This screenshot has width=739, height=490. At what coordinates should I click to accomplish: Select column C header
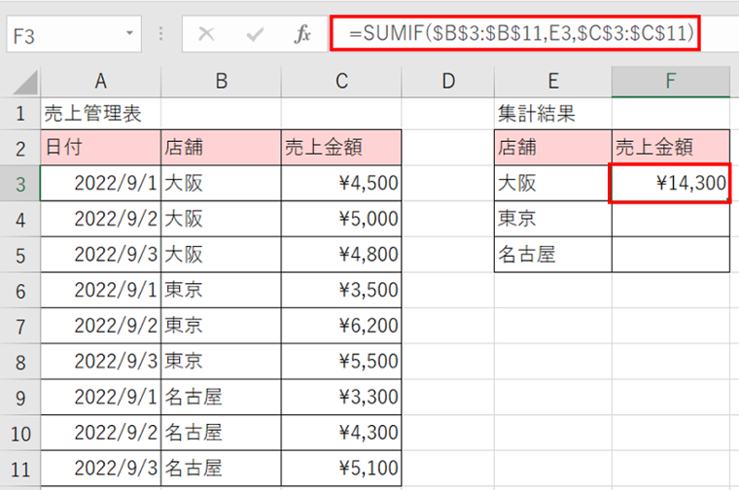click(x=341, y=82)
